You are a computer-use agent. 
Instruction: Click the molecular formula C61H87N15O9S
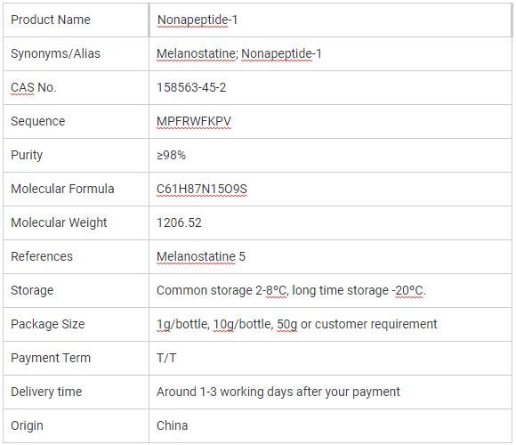click(x=202, y=189)
